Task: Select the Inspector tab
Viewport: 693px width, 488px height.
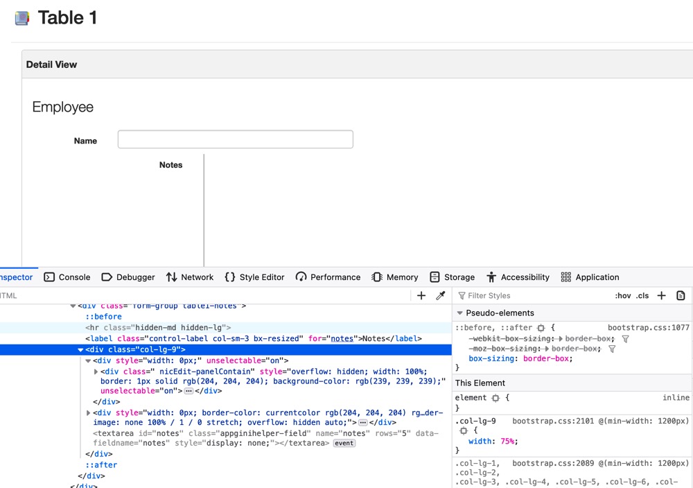Action: [x=17, y=277]
